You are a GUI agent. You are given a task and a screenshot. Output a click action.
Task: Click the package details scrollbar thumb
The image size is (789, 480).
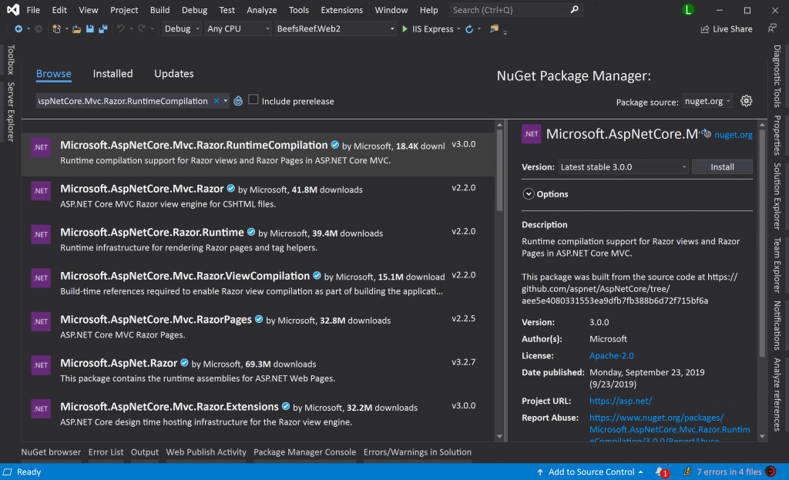[762, 244]
